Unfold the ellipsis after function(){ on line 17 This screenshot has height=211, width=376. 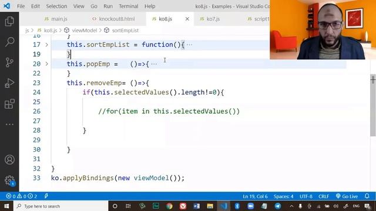(x=189, y=45)
